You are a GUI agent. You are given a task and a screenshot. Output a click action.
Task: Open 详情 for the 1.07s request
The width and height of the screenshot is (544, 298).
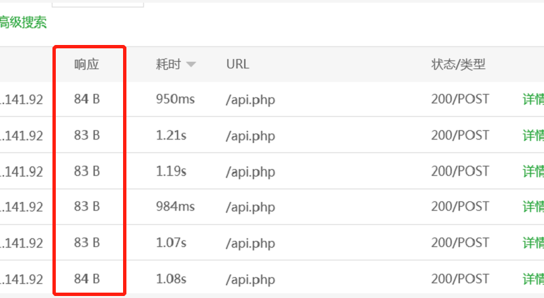pyautogui.click(x=533, y=242)
